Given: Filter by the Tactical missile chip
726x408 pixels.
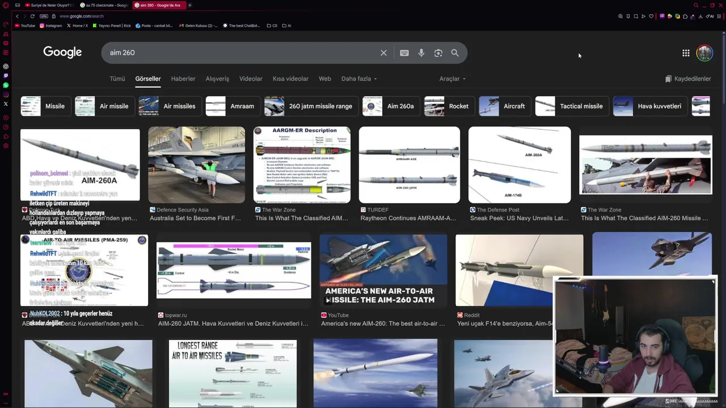Looking at the screenshot, I should [571, 106].
